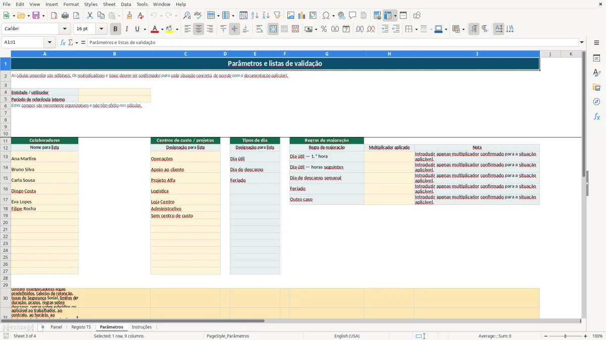Toggle Italic formatting
The height and width of the screenshot is (340, 606).
click(x=127, y=29)
